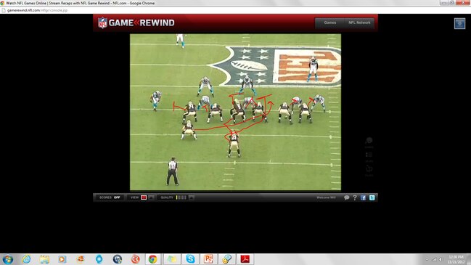Click the game video frame
The height and width of the screenshot is (265, 471).
pos(235,112)
